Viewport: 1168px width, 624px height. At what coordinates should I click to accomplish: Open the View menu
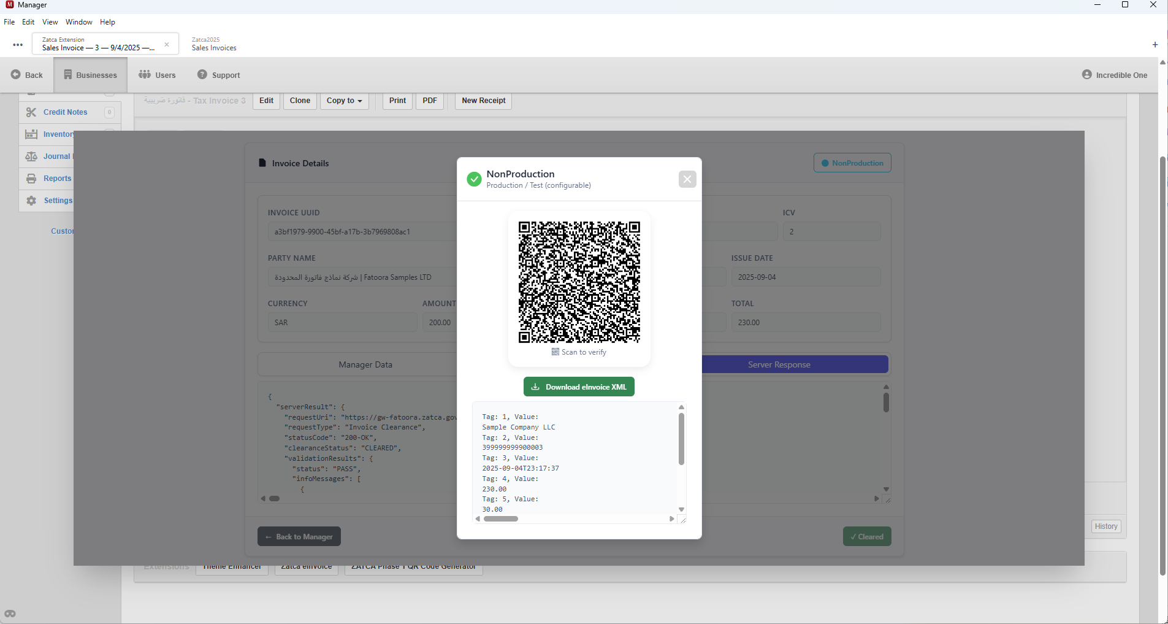50,22
